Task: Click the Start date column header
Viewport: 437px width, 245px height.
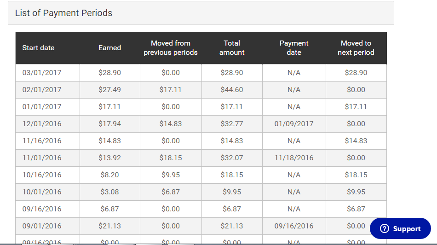Action: pos(38,48)
